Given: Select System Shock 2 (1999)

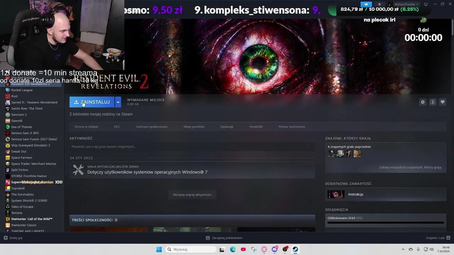Looking at the screenshot, I should point(29,200).
